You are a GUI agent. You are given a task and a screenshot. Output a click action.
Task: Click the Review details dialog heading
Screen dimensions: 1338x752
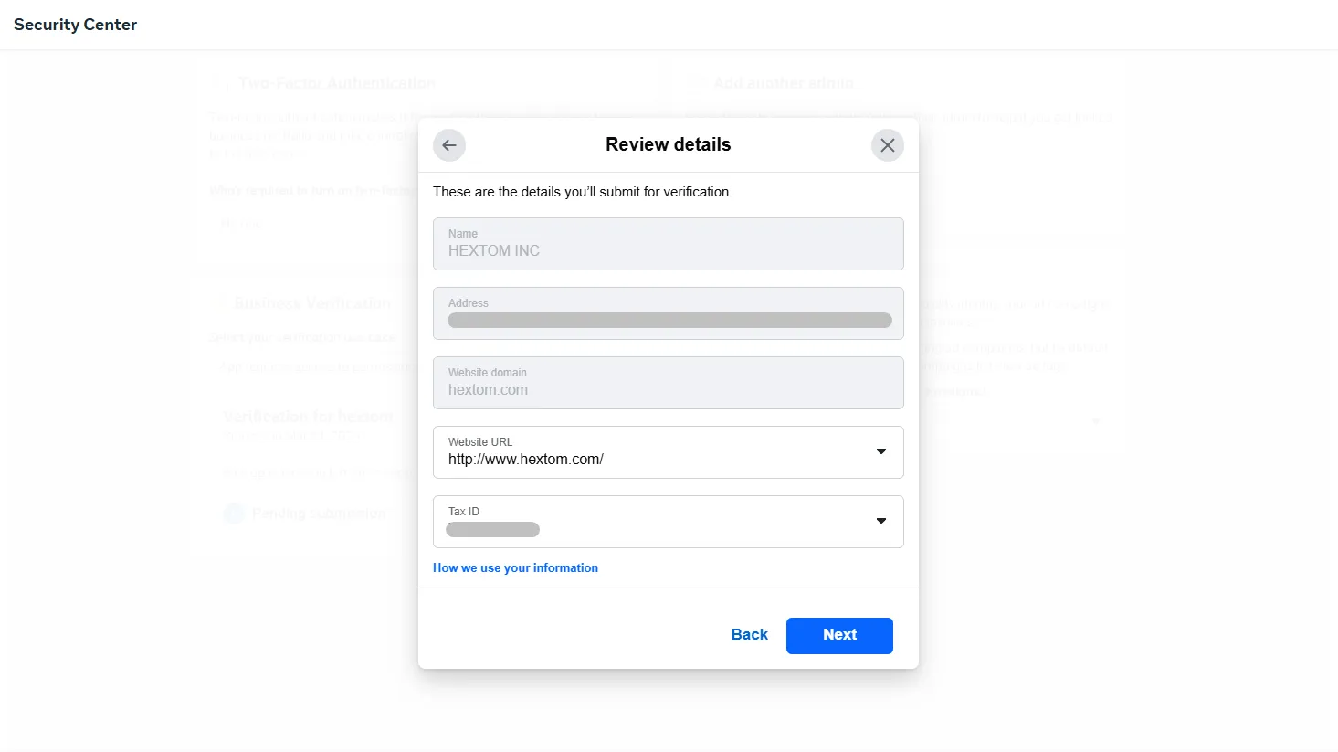point(669,144)
